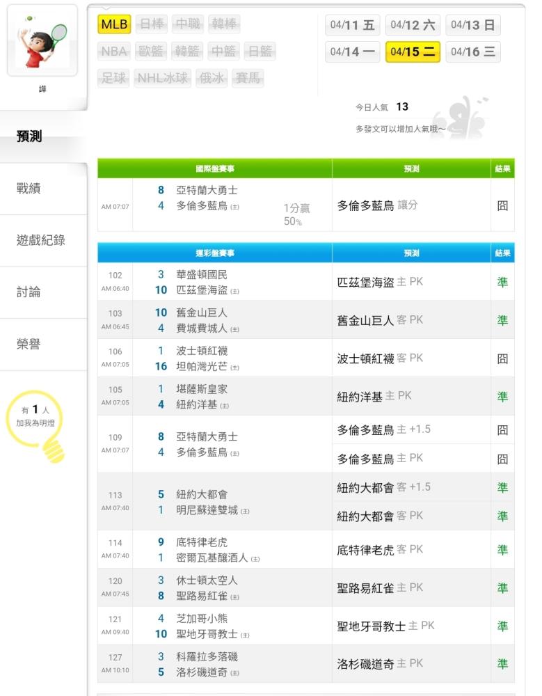Open the 預測 sidebar section
Image resolution: width=542 pixels, height=696 pixels.
[x=43, y=136]
